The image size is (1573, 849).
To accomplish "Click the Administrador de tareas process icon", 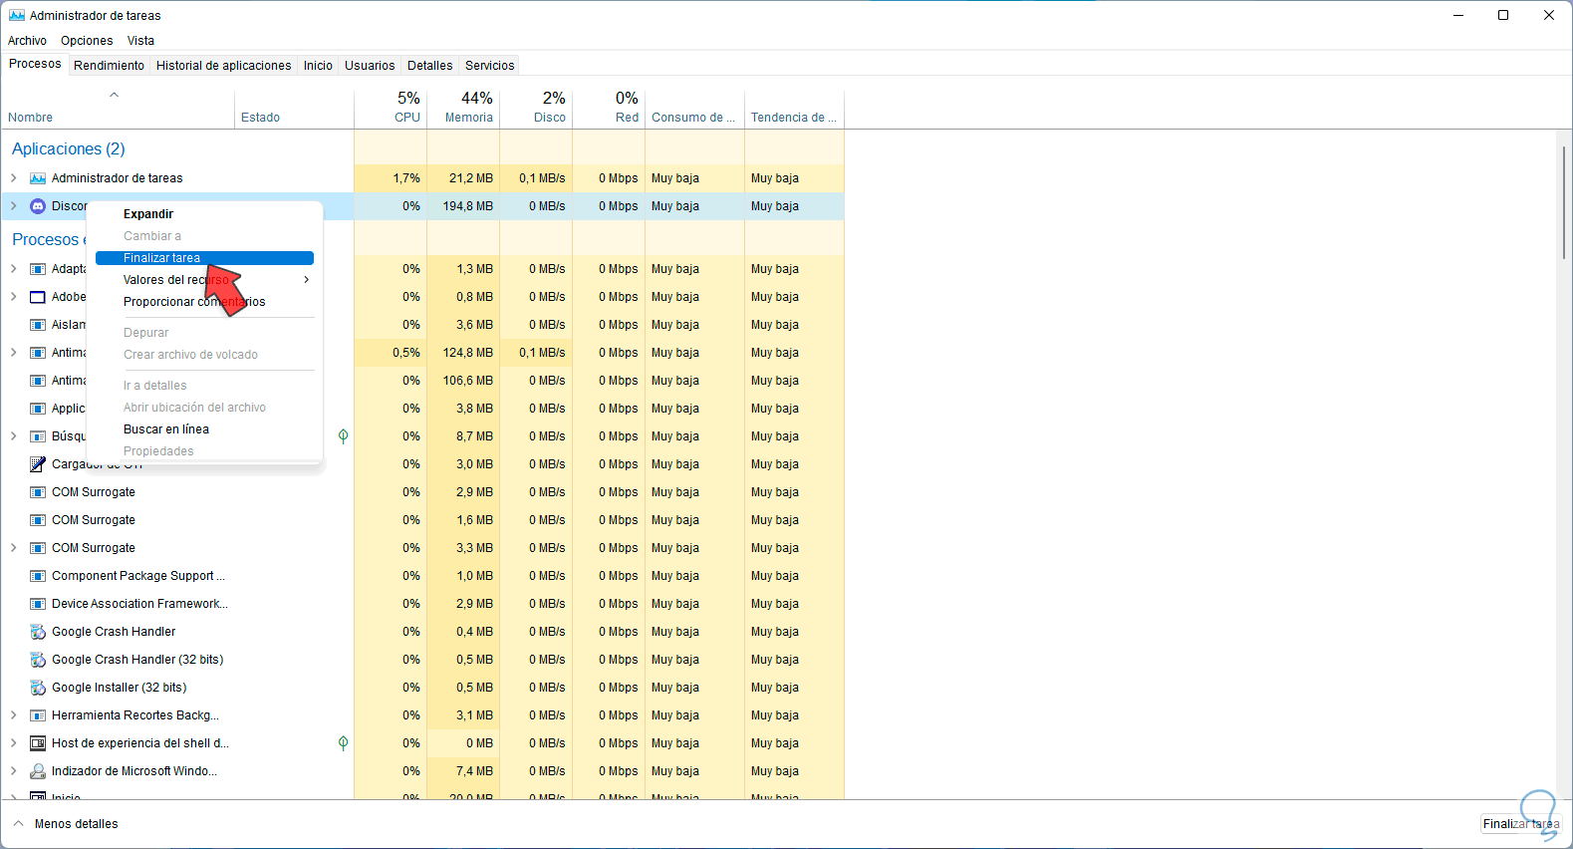I will click(38, 178).
